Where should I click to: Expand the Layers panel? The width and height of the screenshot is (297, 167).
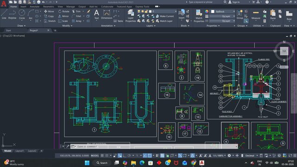[151, 26]
